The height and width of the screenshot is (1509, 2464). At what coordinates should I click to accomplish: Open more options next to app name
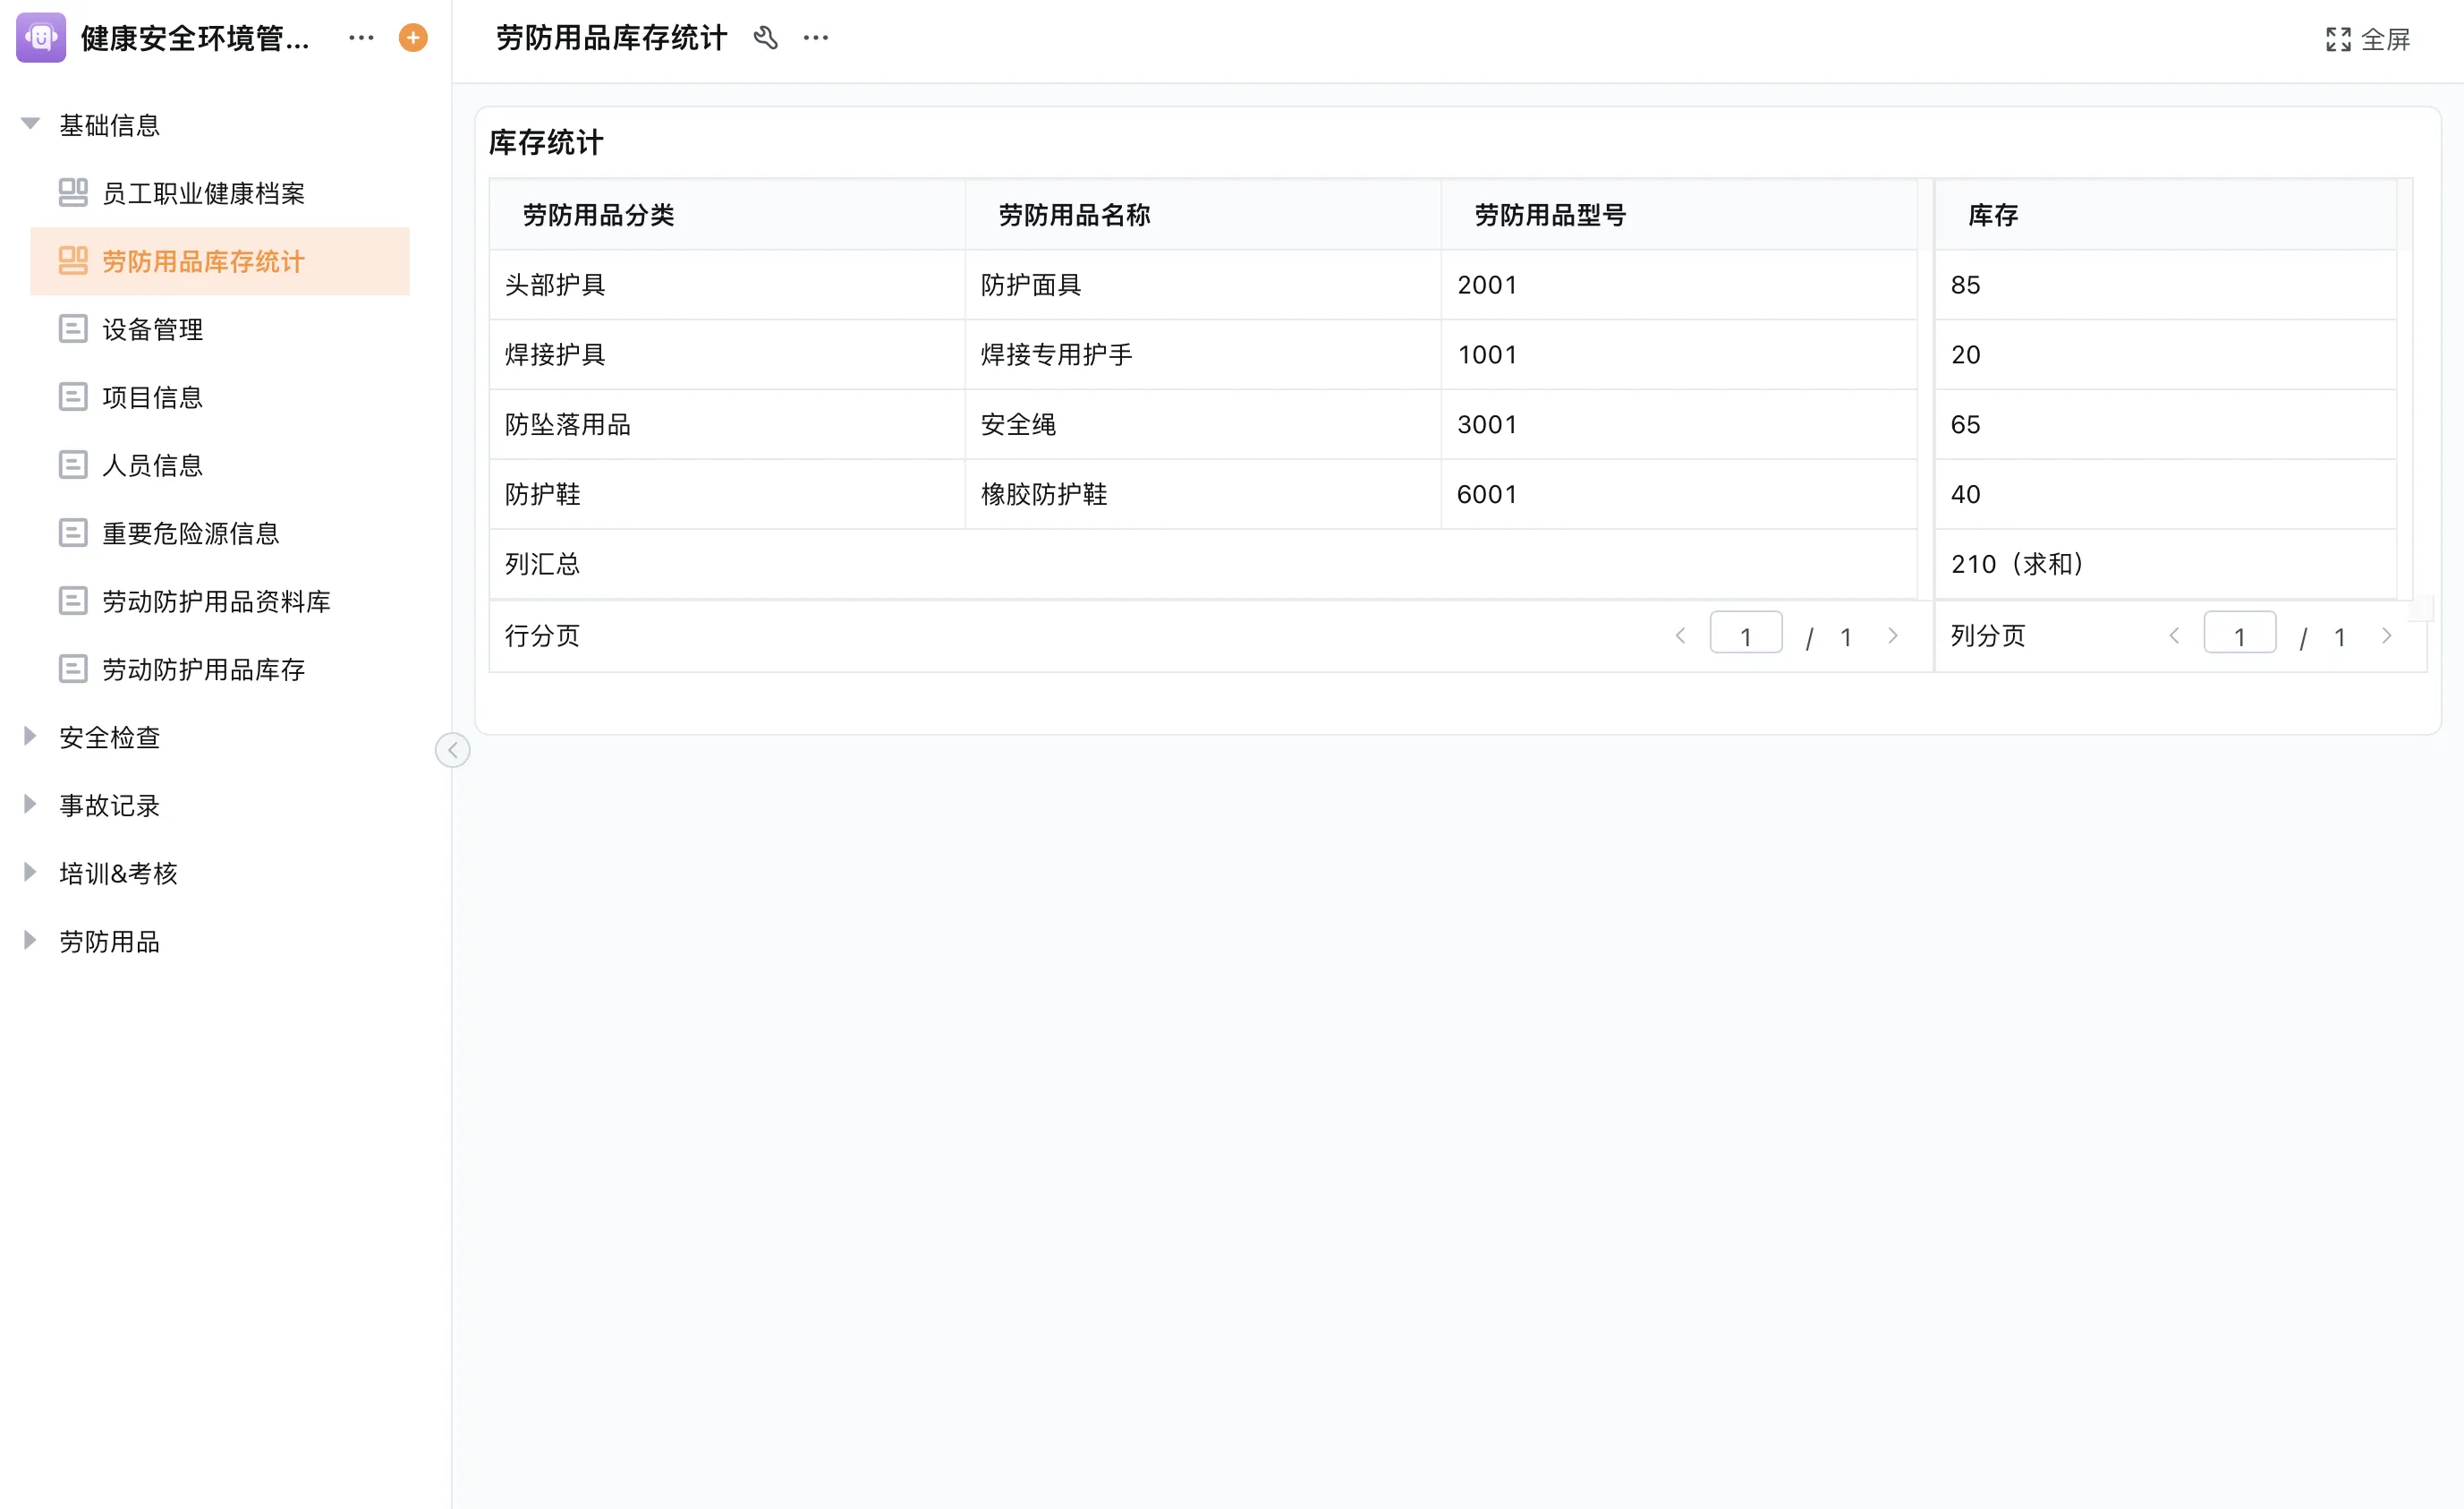click(x=361, y=38)
